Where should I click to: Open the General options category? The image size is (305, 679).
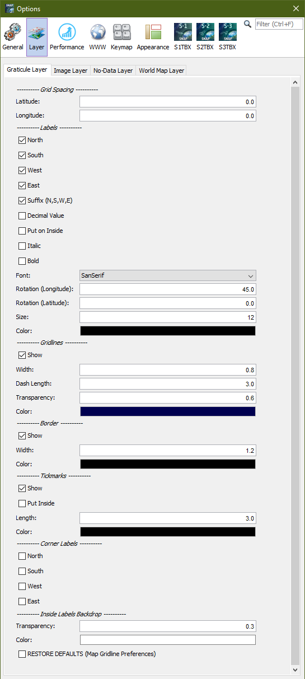[13, 37]
